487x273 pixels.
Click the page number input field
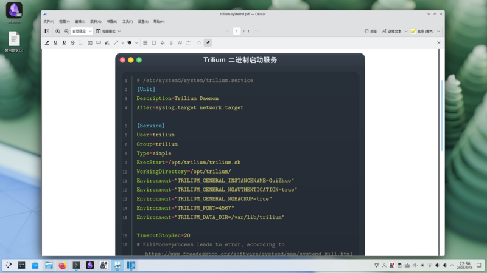coord(237,32)
